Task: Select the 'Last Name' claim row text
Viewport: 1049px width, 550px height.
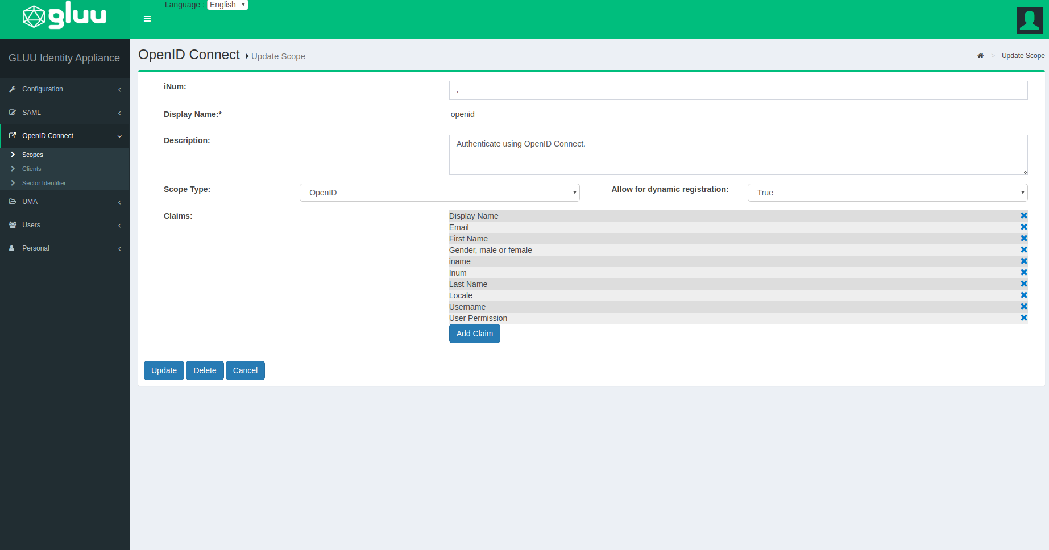Action: pos(468,284)
